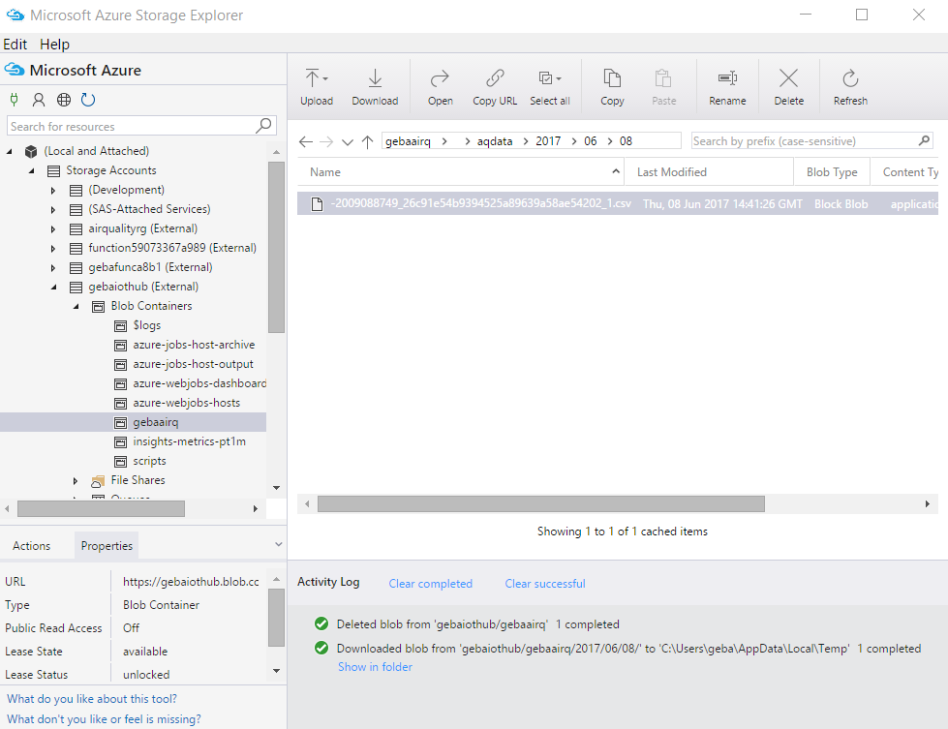Refresh the blob list via toolbar

click(850, 86)
